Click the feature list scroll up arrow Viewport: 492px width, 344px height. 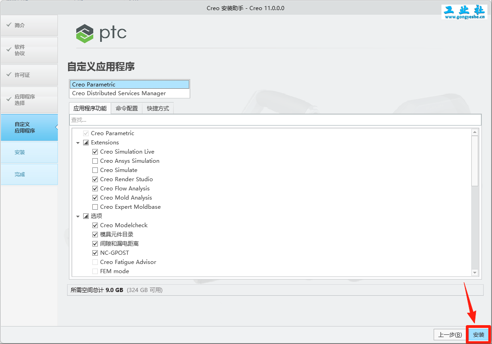[x=475, y=132]
